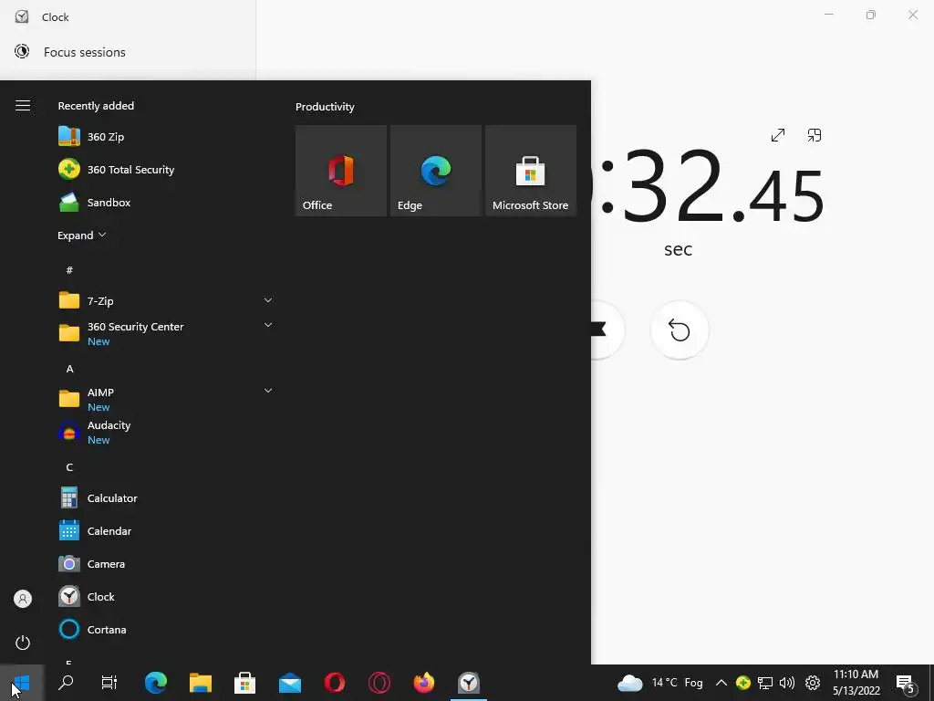Expand Start menu hamburger navigation
934x701 pixels.
[x=23, y=106]
